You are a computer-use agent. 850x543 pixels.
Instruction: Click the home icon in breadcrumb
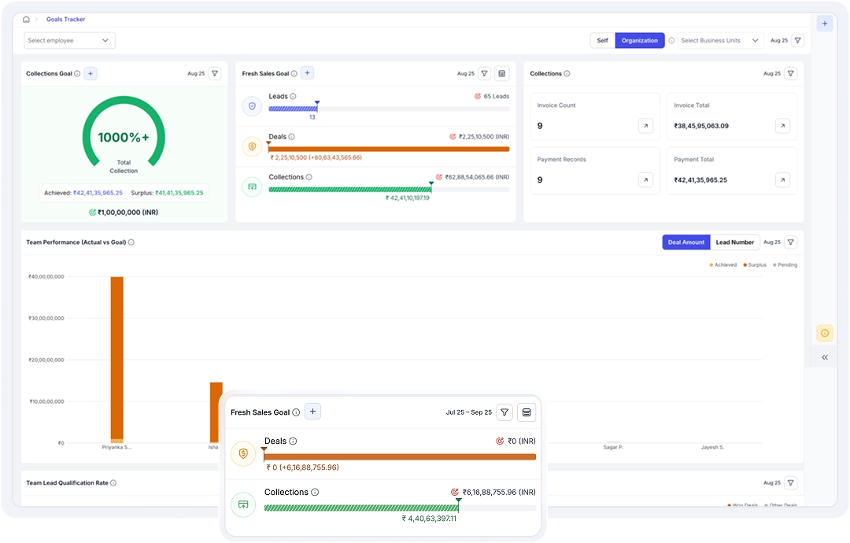[26, 19]
